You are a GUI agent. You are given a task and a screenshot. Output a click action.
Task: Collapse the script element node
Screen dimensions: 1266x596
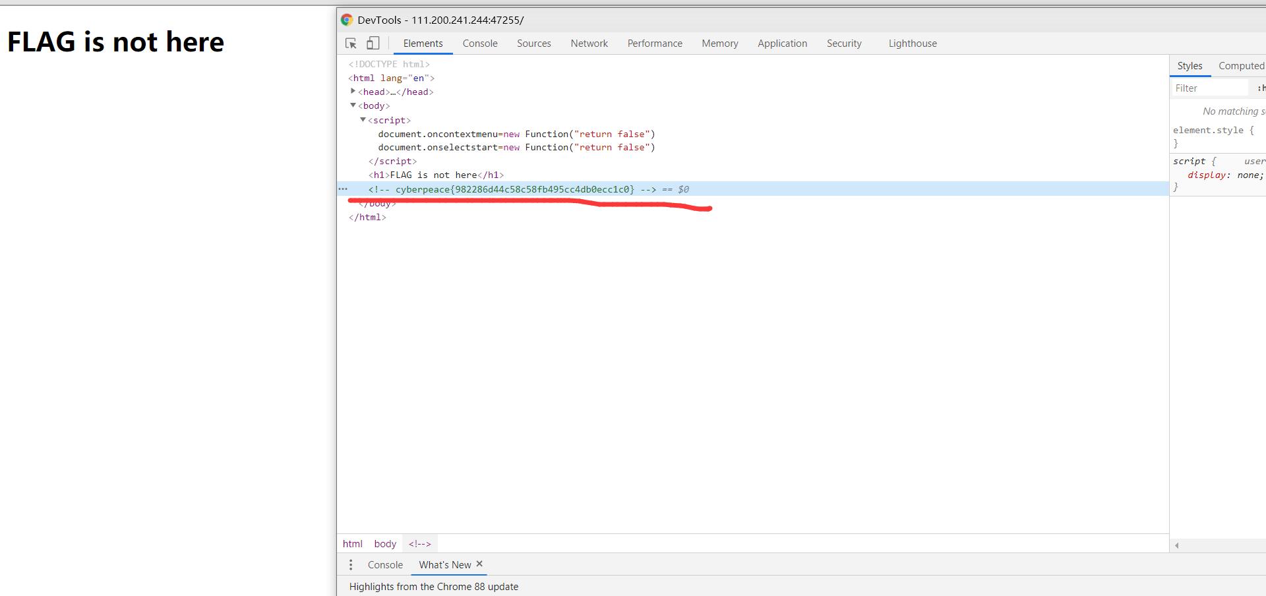[363, 119]
